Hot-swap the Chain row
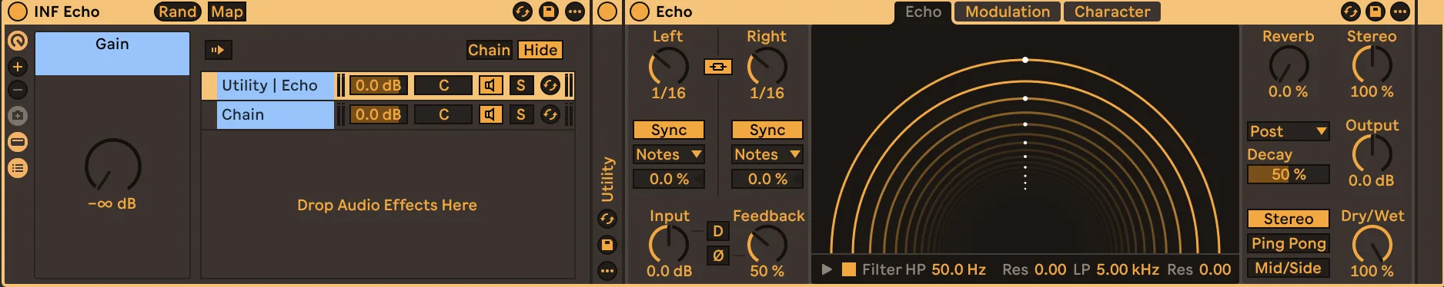Screen dimensions: 1444x287 point(550,114)
